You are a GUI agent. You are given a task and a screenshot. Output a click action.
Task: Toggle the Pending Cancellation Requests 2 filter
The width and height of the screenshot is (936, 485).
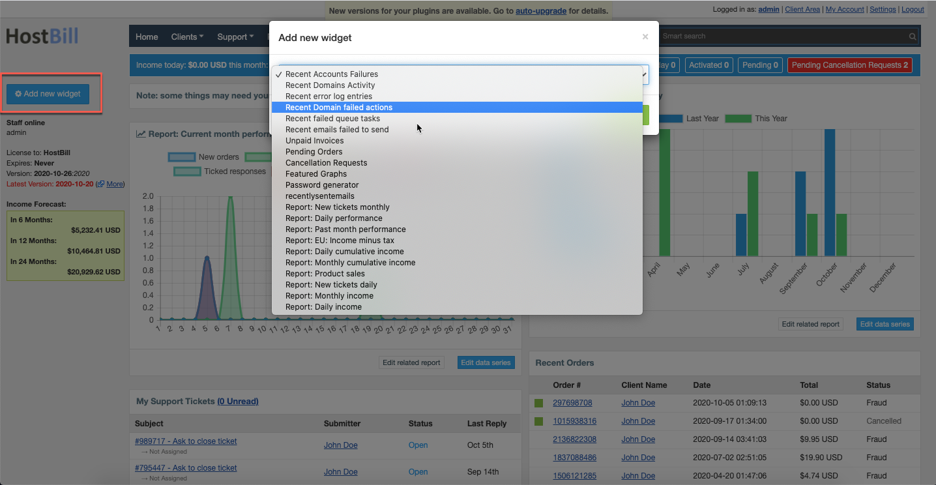pyautogui.click(x=849, y=65)
